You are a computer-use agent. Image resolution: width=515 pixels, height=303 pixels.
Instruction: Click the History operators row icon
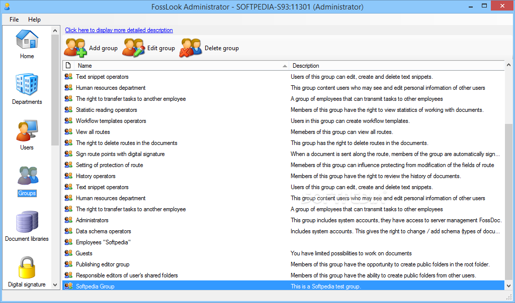pos(68,176)
